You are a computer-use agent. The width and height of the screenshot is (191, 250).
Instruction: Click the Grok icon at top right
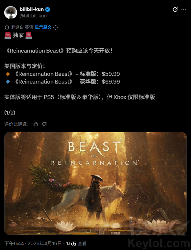click(175, 10)
